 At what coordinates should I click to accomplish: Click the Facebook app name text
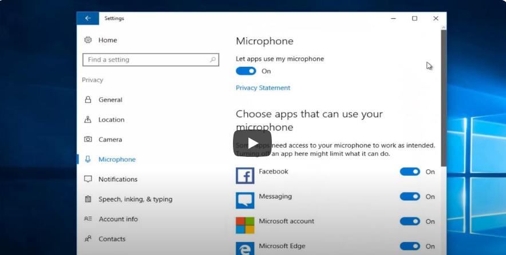tap(274, 171)
